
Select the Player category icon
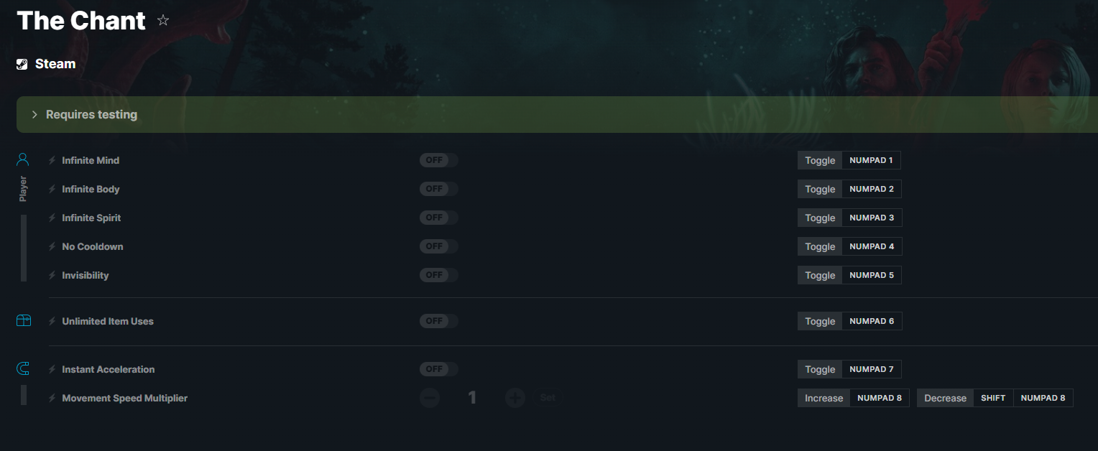click(23, 159)
